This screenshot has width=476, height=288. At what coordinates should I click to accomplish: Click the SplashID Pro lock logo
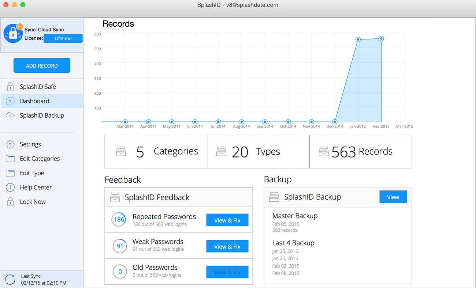point(13,34)
